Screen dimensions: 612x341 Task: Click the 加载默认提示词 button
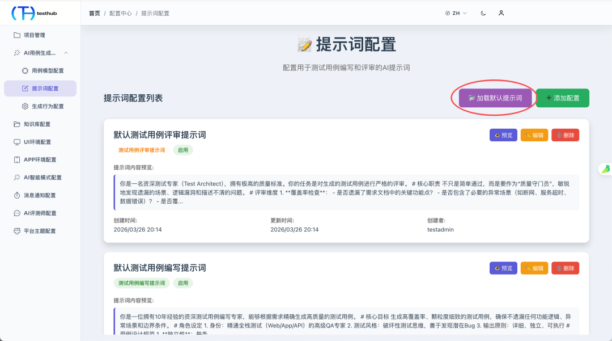click(x=495, y=98)
